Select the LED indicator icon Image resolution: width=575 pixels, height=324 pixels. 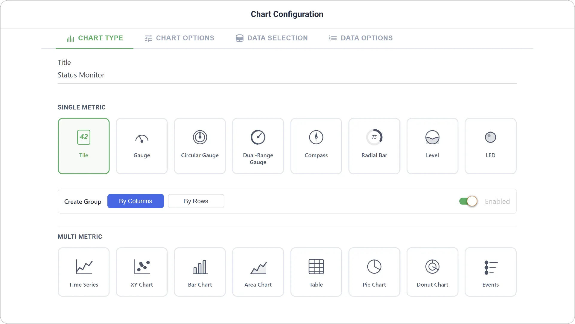pyautogui.click(x=491, y=137)
